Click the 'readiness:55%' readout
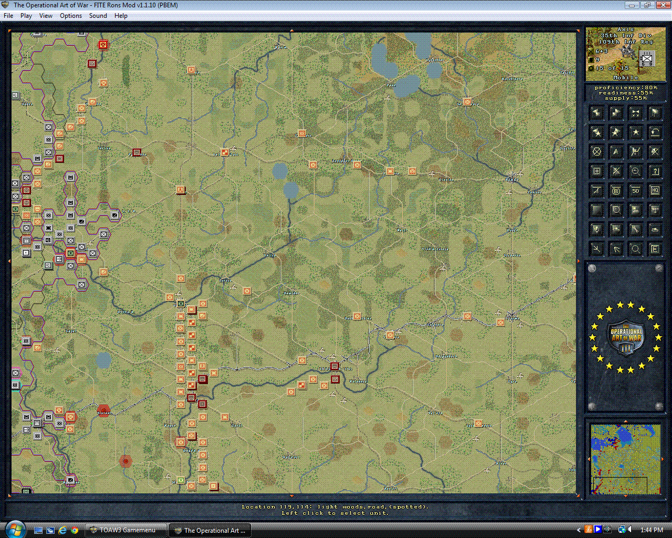The height and width of the screenshot is (538, 672). [x=626, y=93]
